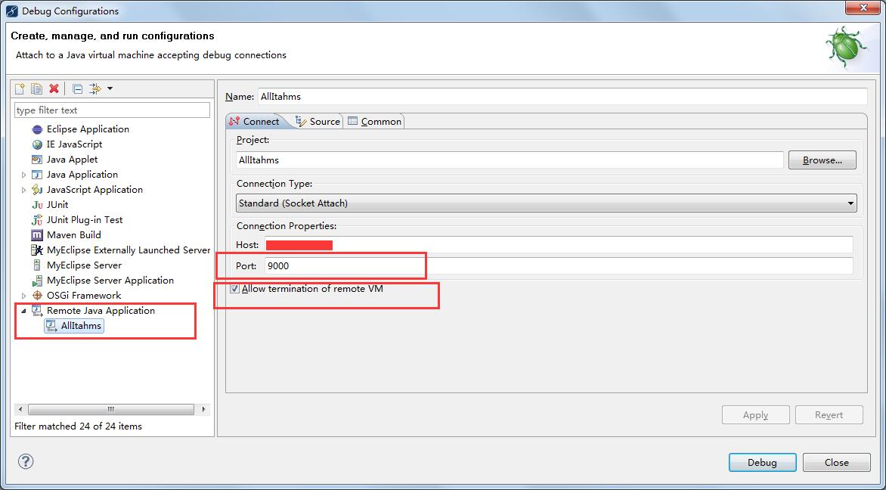Select MyEclipse Server Application item
The height and width of the screenshot is (490, 886).
[110, 281]
